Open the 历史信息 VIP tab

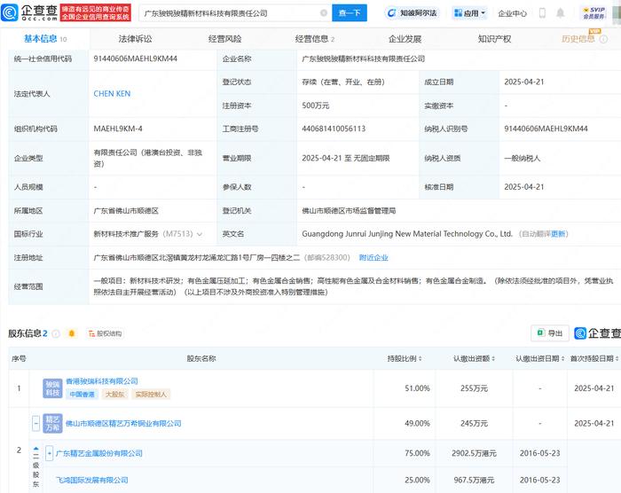[578, 38]
